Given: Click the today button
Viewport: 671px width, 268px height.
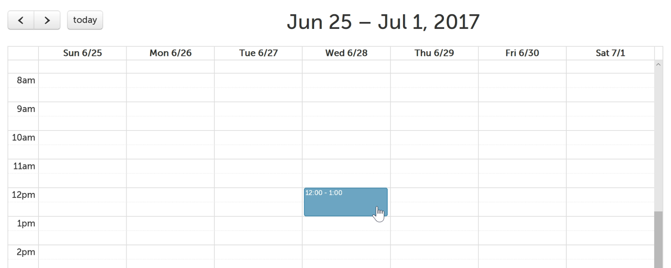Looking at the screenshot, I should pyautogui.click(x=85, y=20).
